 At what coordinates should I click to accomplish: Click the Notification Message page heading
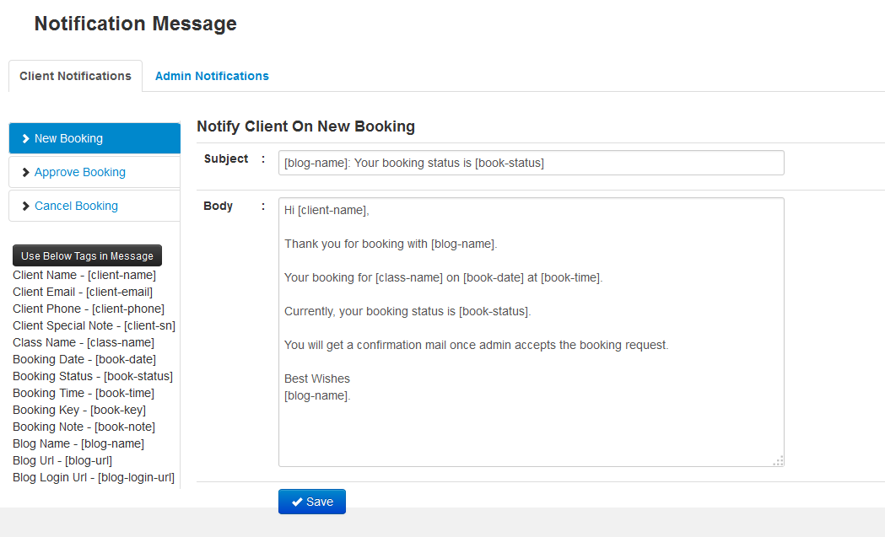[x=136, y=24]
